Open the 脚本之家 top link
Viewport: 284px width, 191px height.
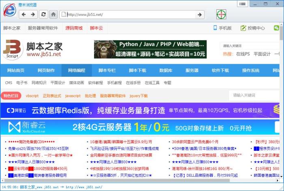(12, 28)
